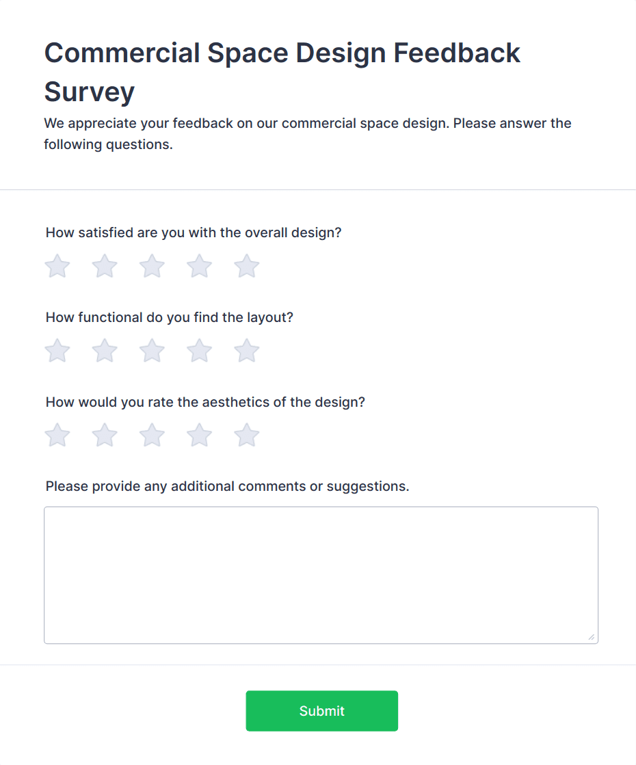Click the additional comments question label
The height and width of the screenshot is (765, 636).
point(227,487)
